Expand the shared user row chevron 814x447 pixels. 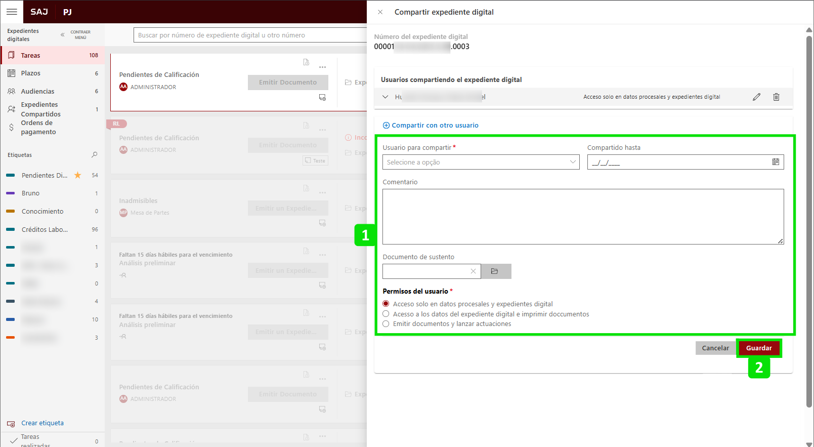(385, 97)
